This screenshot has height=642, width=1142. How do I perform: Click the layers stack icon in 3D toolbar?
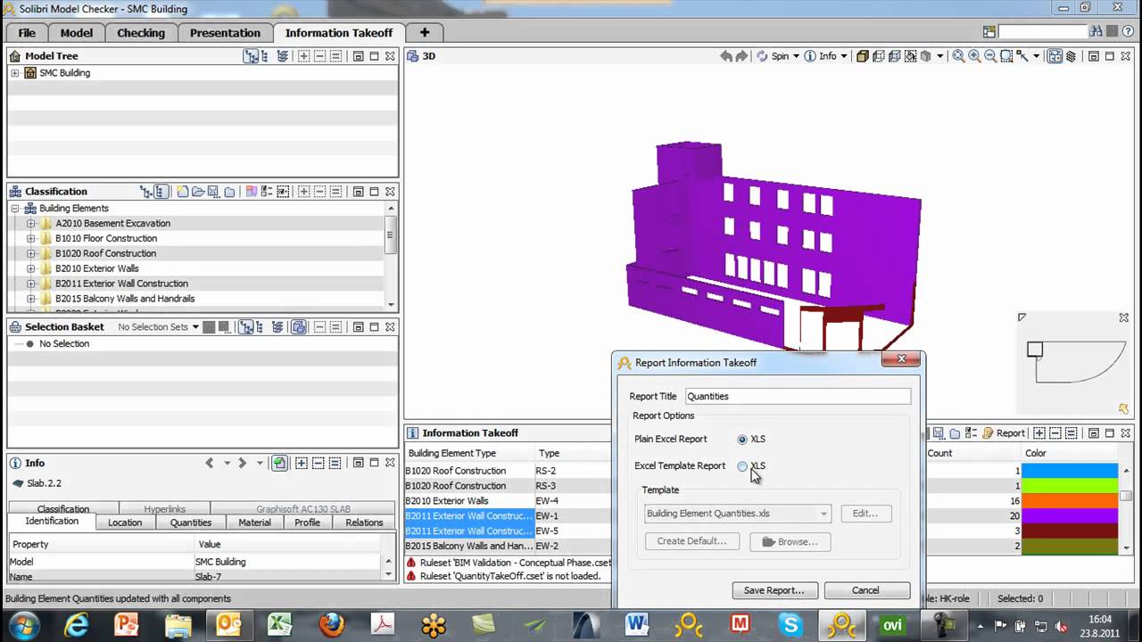click(x=1071, y=56)
